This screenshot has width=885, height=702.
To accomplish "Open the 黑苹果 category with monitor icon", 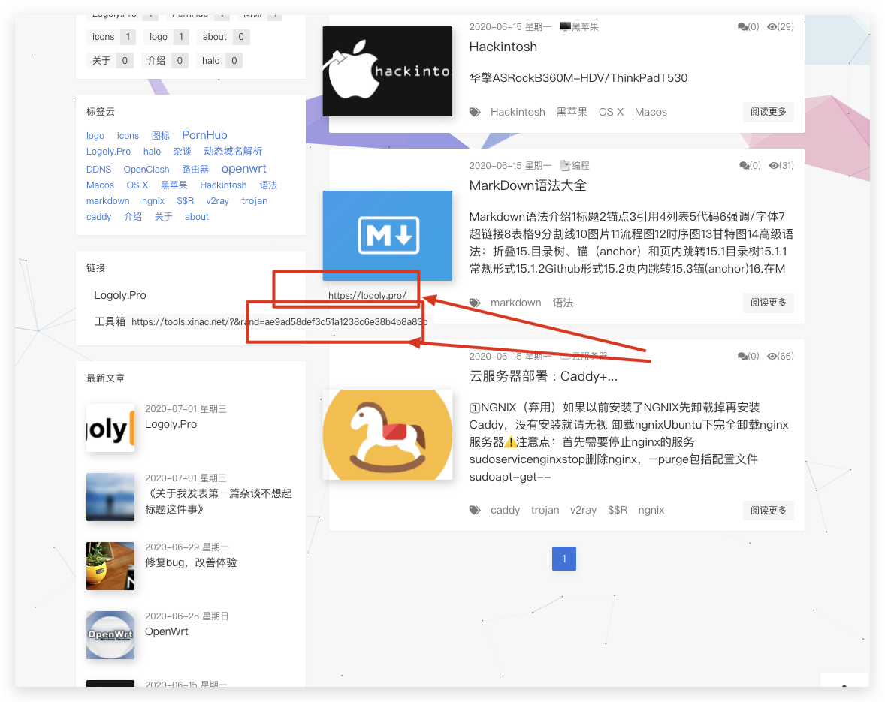I will pos(578,26).
